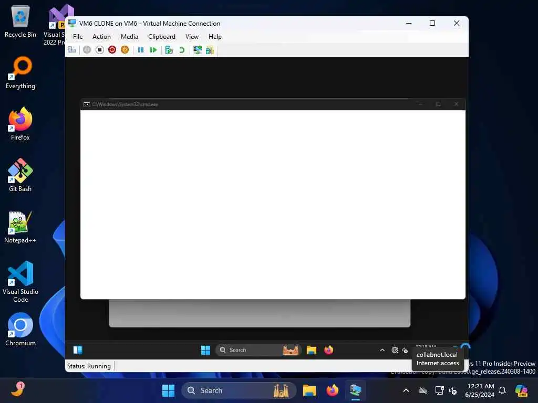Select the Chromium desktop shortcut
Viewport: 538px width, 403px height.
tap(20, 330)
